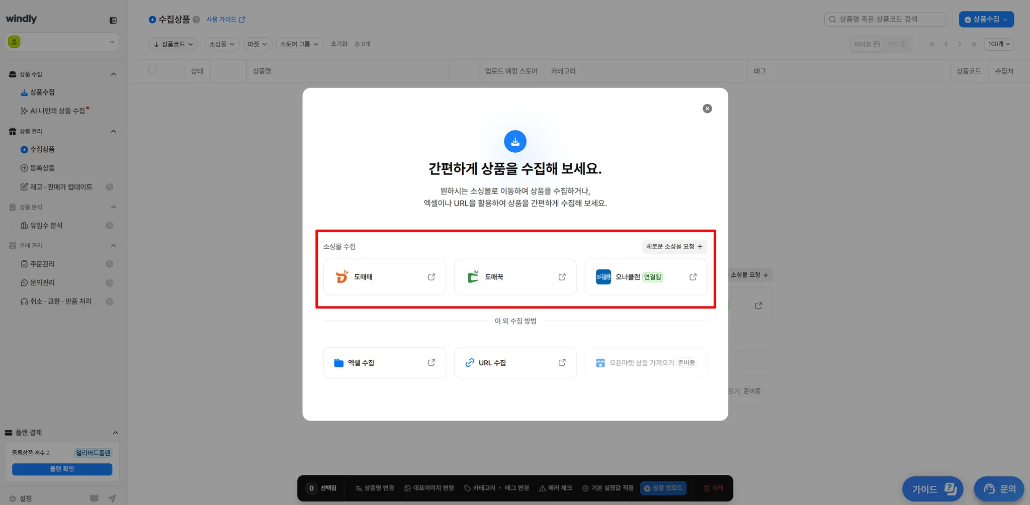The width and height of the screenshot is (1030, 505).
Task: Click the blue Excel folder icon
Action: click(339, 363)
